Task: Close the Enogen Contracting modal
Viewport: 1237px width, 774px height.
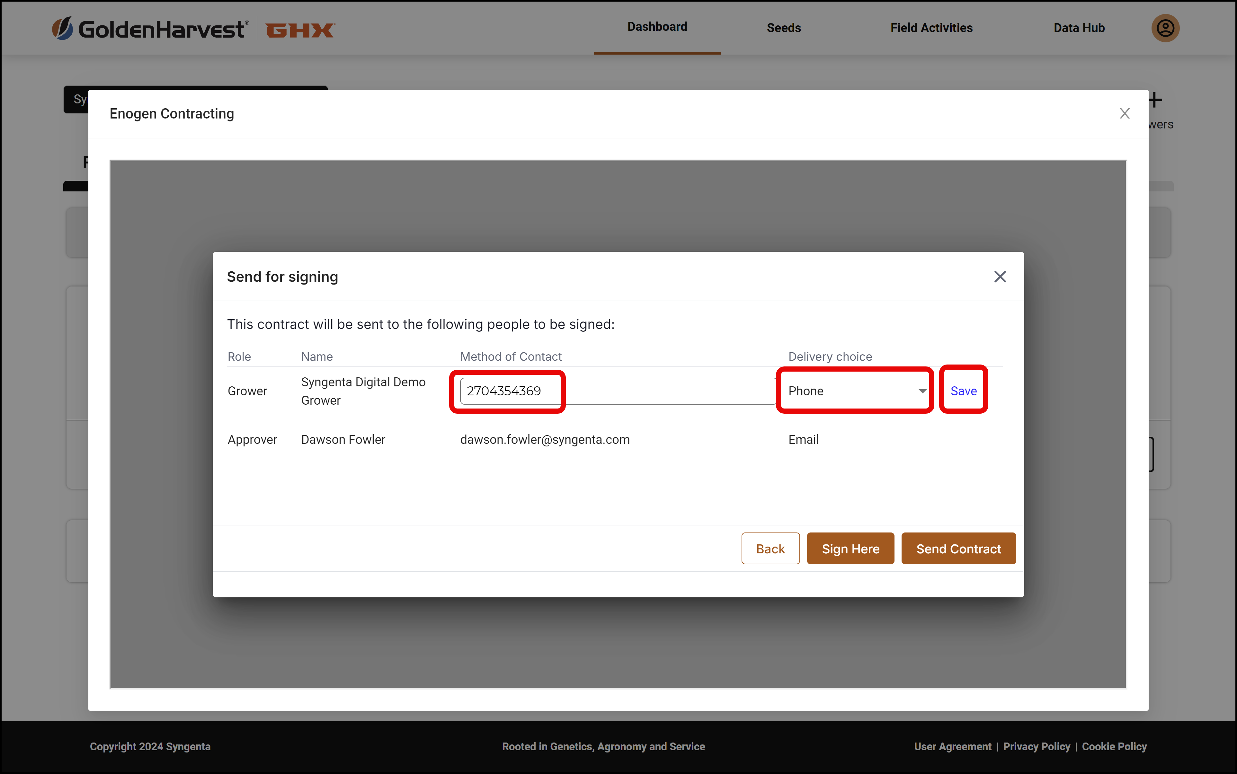Action: tap(1124, 113)
